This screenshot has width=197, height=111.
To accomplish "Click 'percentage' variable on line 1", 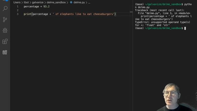I will [x=31, y=6].
